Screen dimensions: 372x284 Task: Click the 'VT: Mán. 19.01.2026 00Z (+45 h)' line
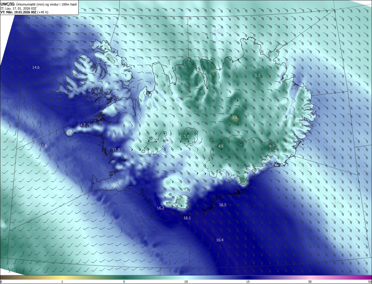tap(24, 12)
